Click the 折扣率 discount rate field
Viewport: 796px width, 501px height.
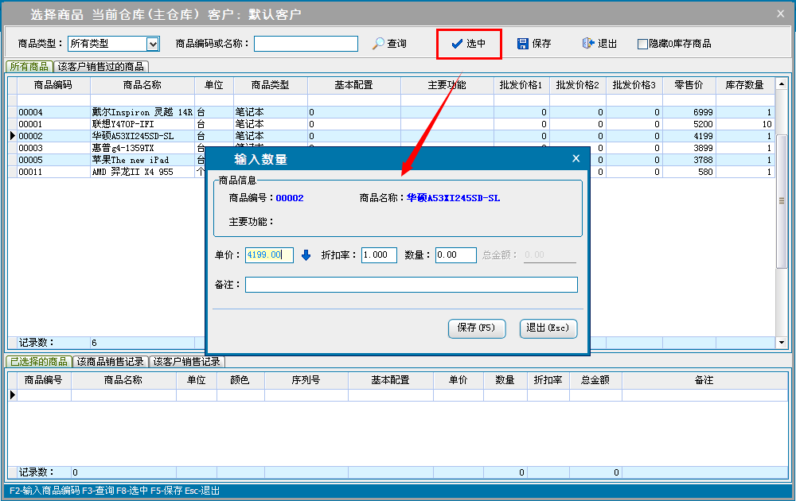tap(379, 255)
